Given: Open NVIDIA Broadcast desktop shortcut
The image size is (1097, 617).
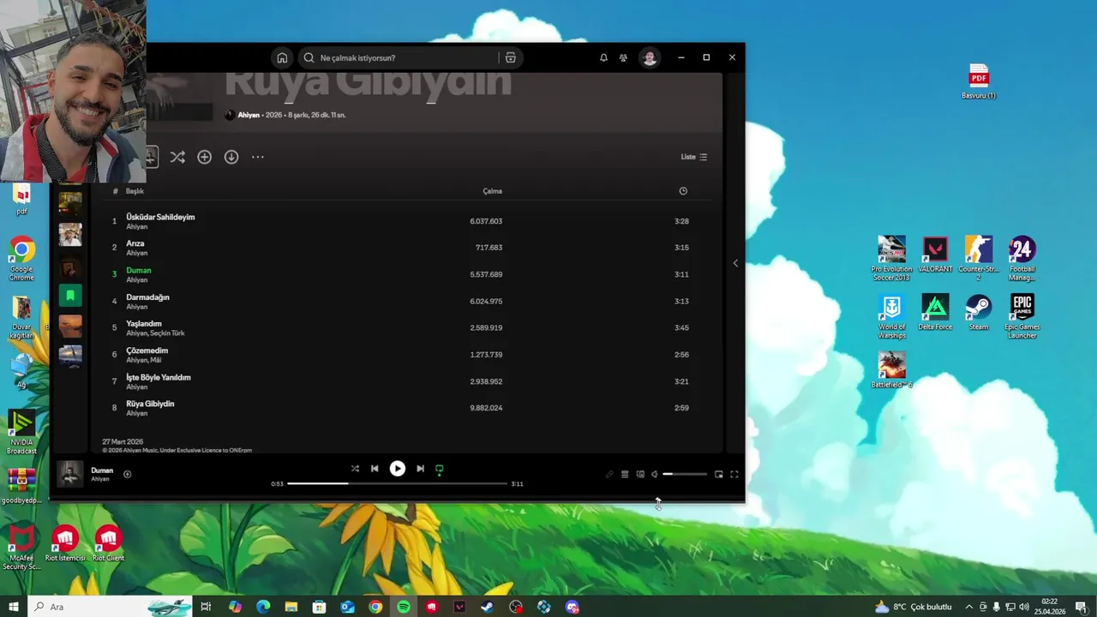Looking at the screenshot, I should 21,433.
